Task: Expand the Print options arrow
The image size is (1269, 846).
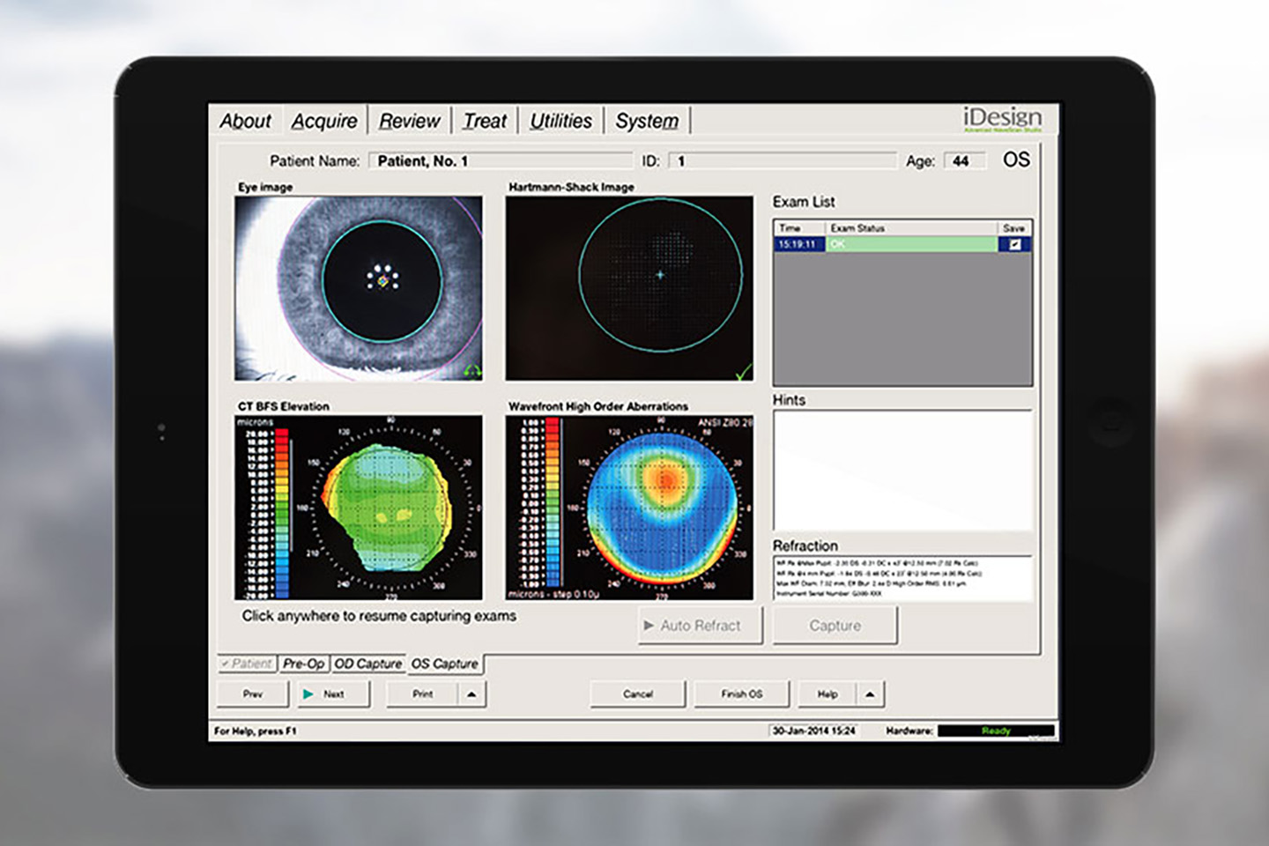Action: click(471, 694)
